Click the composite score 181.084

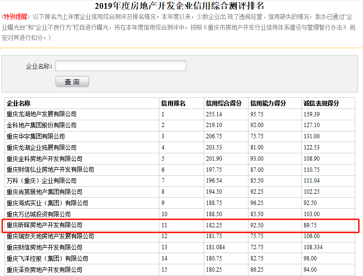point(215,247)
